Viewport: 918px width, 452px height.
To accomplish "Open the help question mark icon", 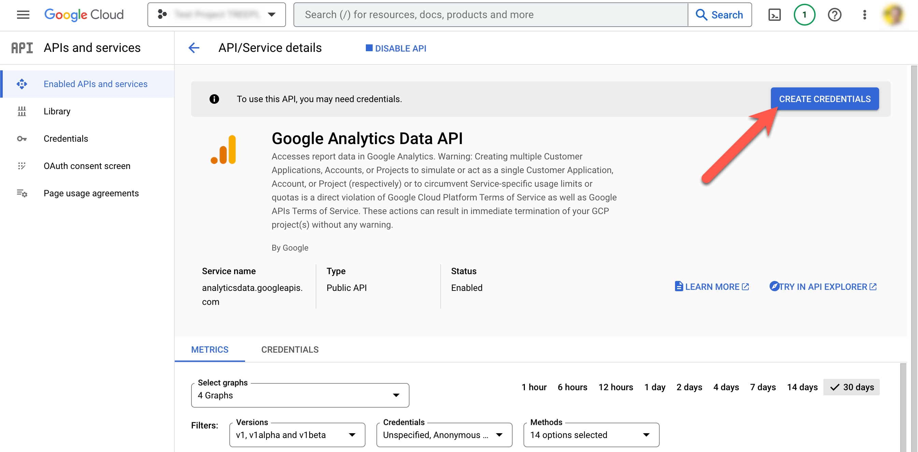I will click(835, 15).
